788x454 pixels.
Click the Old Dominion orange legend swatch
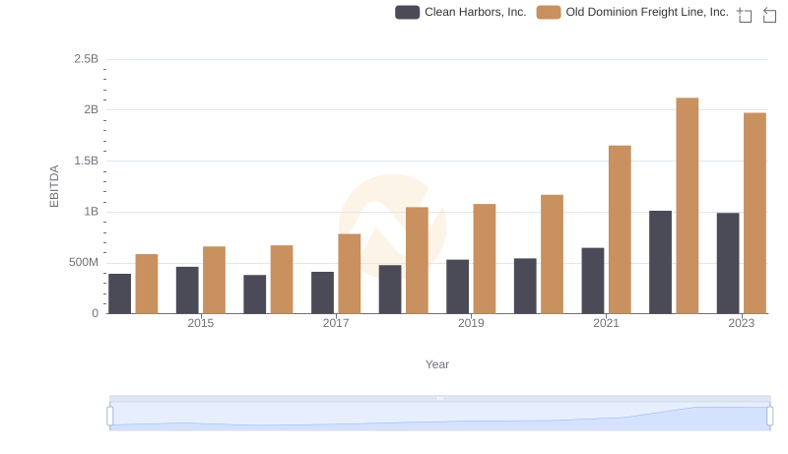[549, 12]
